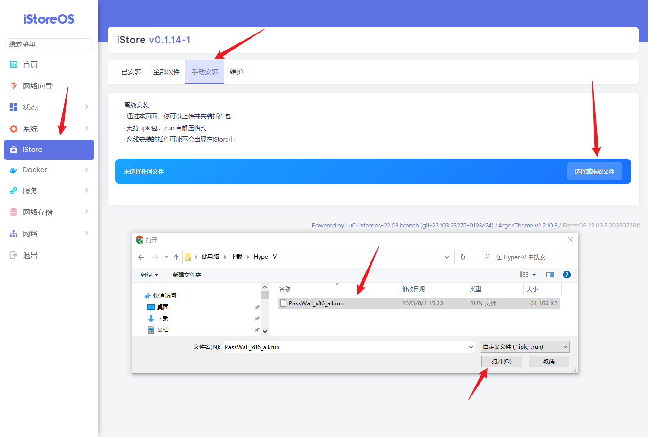This screenshot has width=648, height=437.
Task: Open the file type filter dropdown
Action: (x=525, y=347)
